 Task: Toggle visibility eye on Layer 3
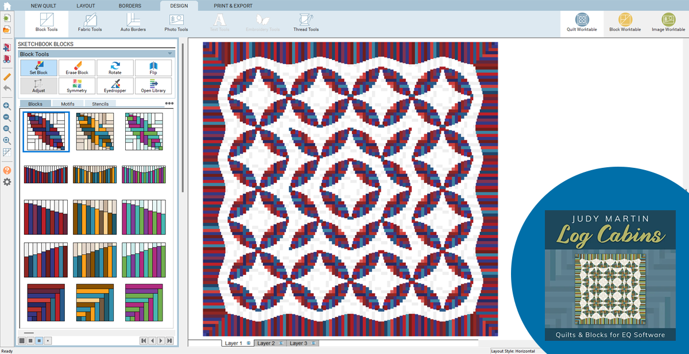pos(313,343)
